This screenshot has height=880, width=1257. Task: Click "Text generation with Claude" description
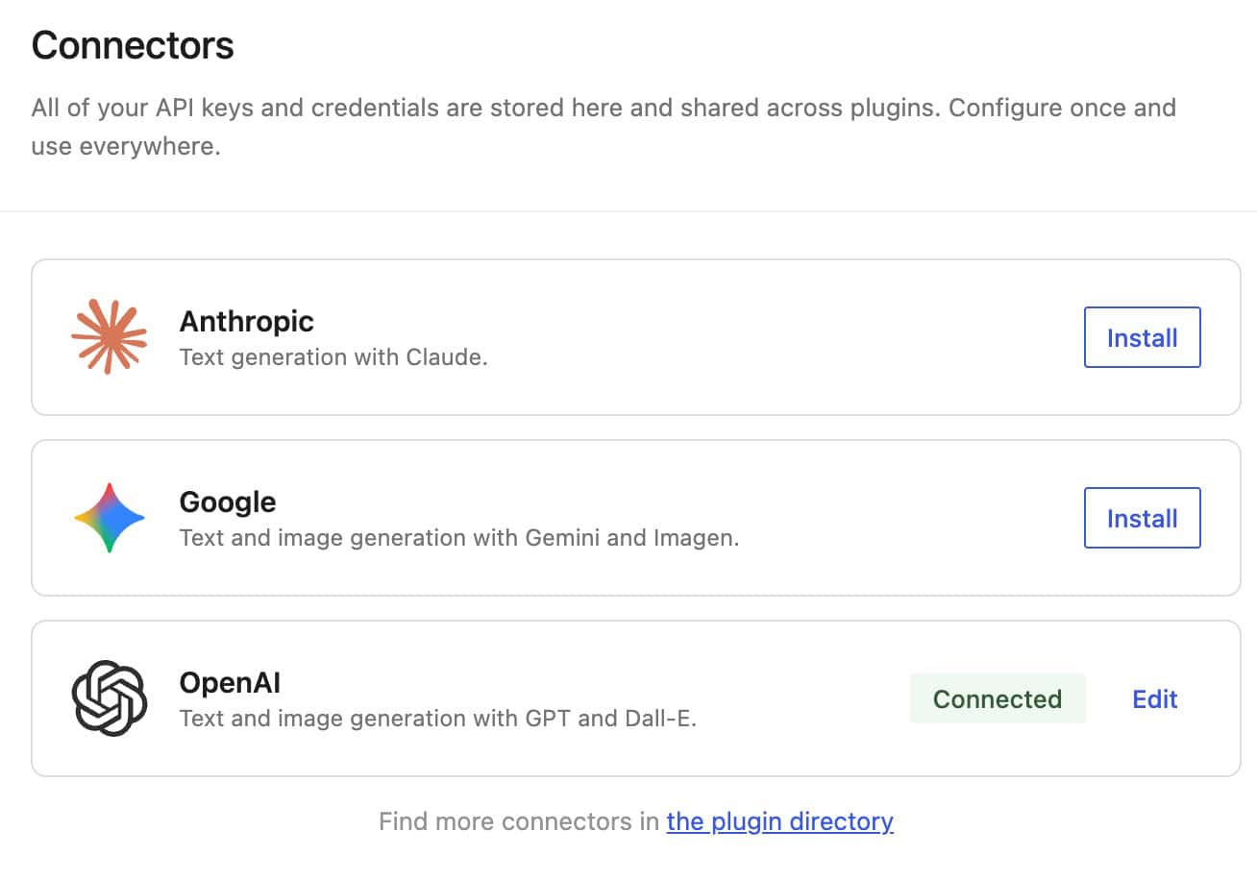tap(333, 357)
